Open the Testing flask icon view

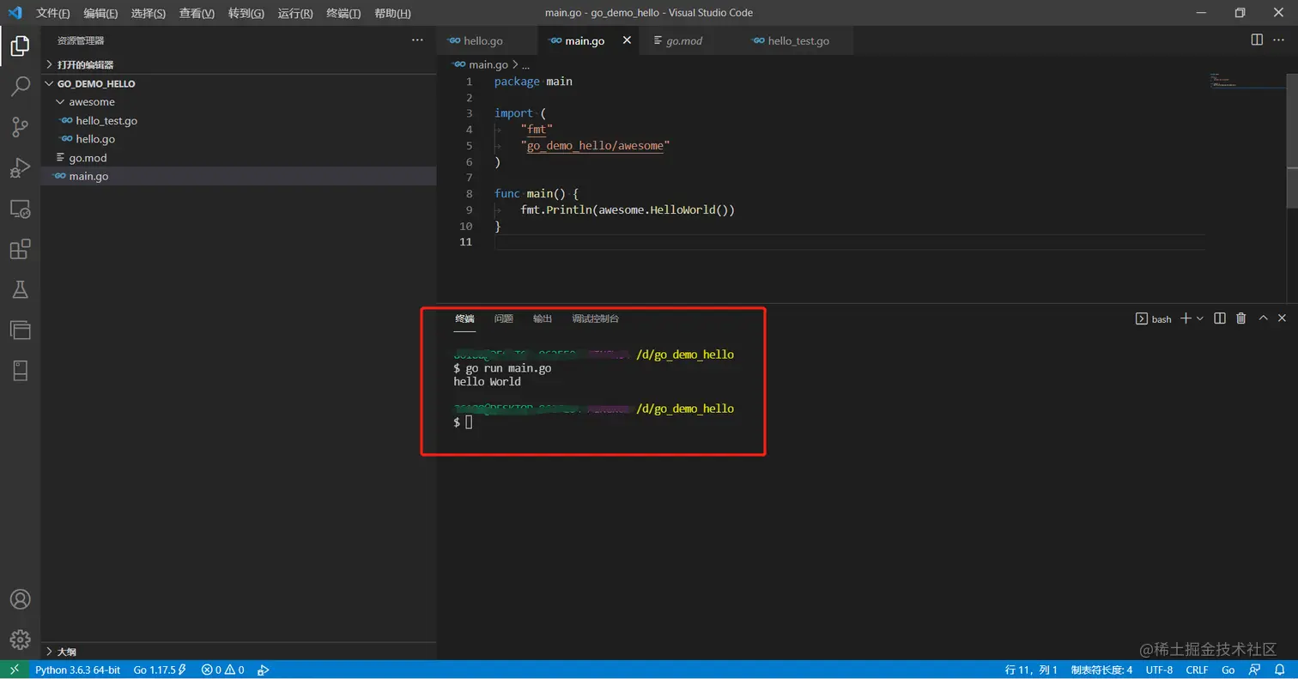[x=20, y=289]
